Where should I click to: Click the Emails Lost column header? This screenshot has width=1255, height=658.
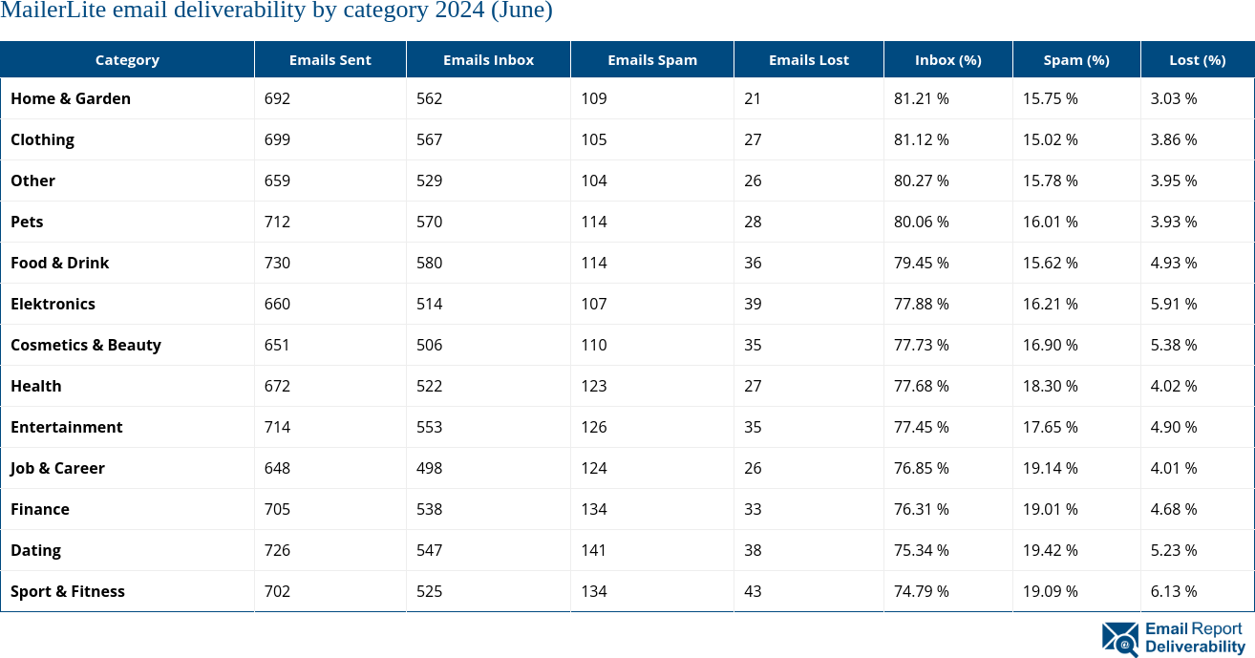click(x=809, y=59)
